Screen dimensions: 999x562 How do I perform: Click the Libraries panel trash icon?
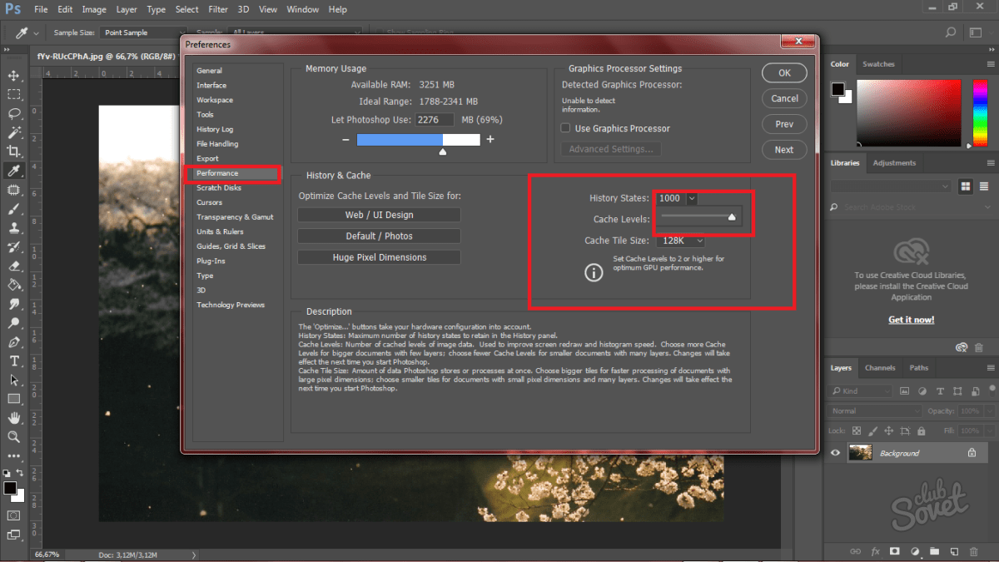coord(979,347)
